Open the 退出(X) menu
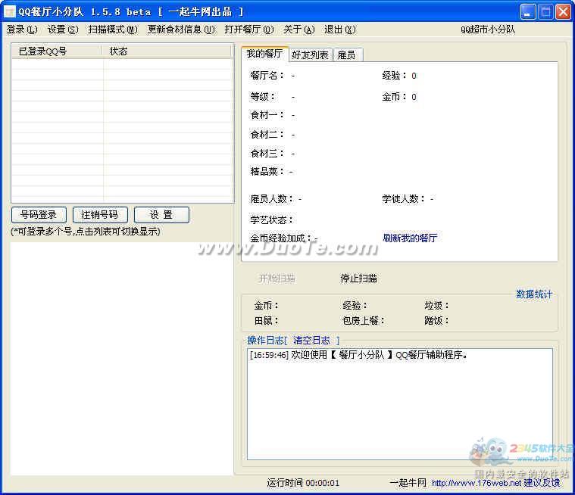 [x=340, y=30]
